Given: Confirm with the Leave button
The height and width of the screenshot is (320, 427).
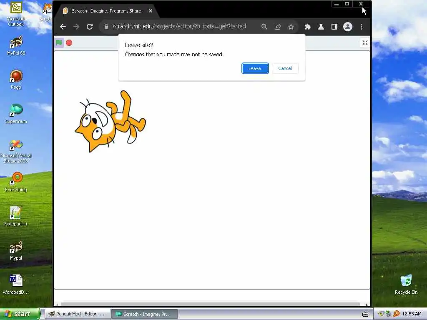Looking at the screenshot, I should pos(255,68).
